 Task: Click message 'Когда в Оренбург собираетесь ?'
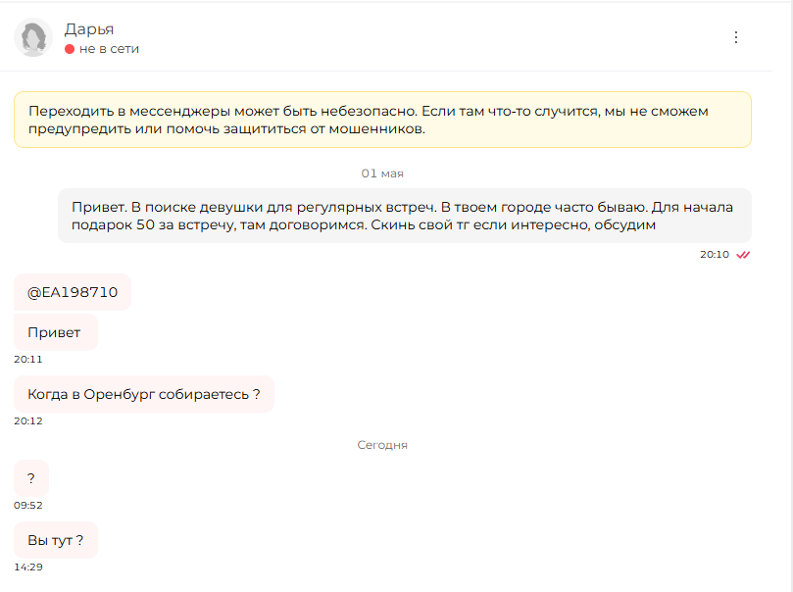tap(144, 394)
